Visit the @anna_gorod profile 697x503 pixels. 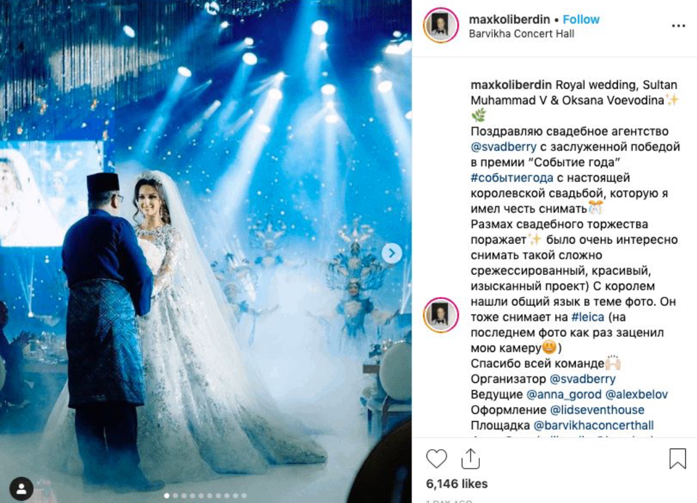564,395
